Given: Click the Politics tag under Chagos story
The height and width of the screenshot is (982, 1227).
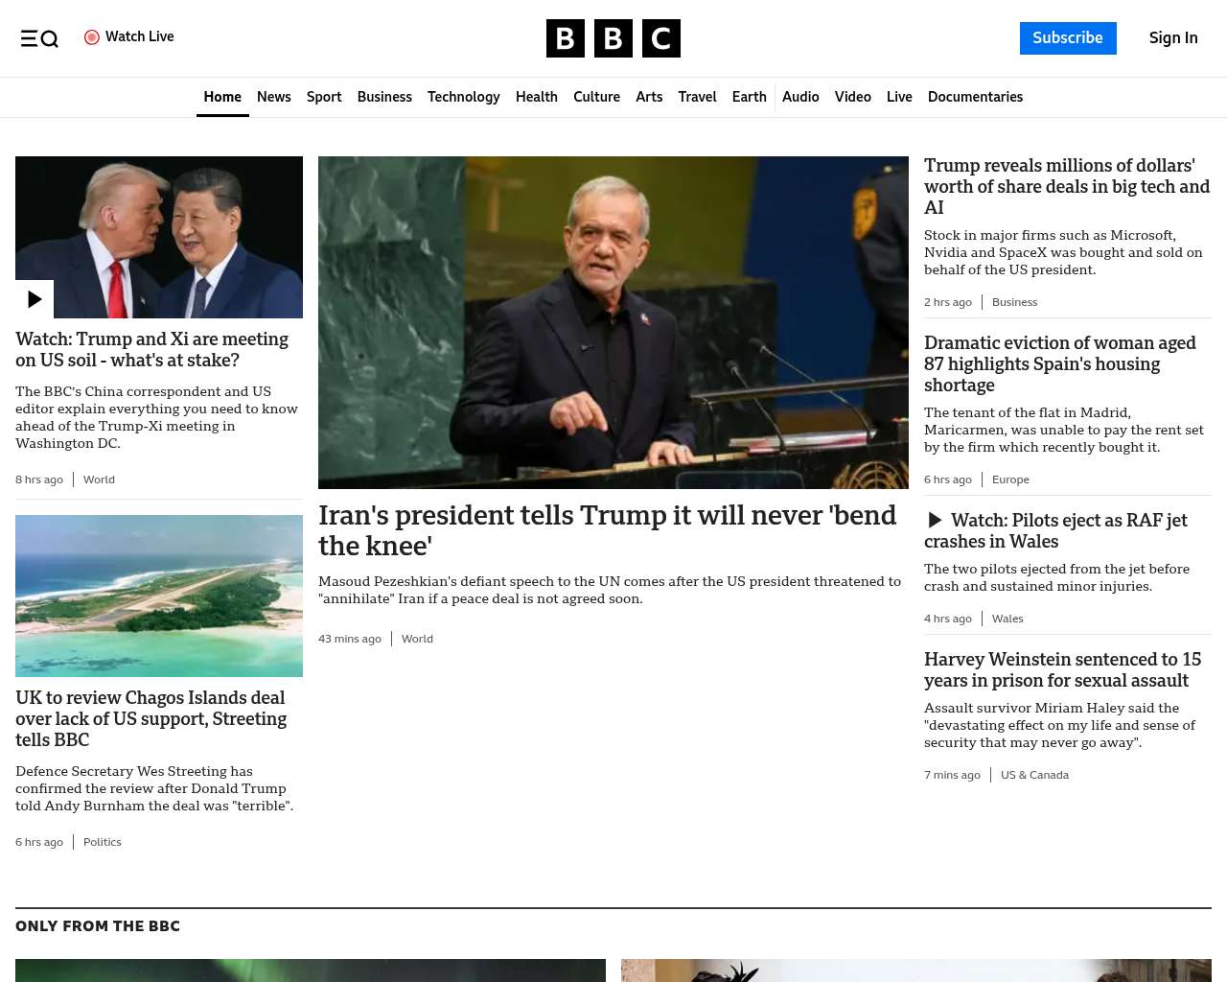Looking at the screenshot, I should click(x=103, y=842).
